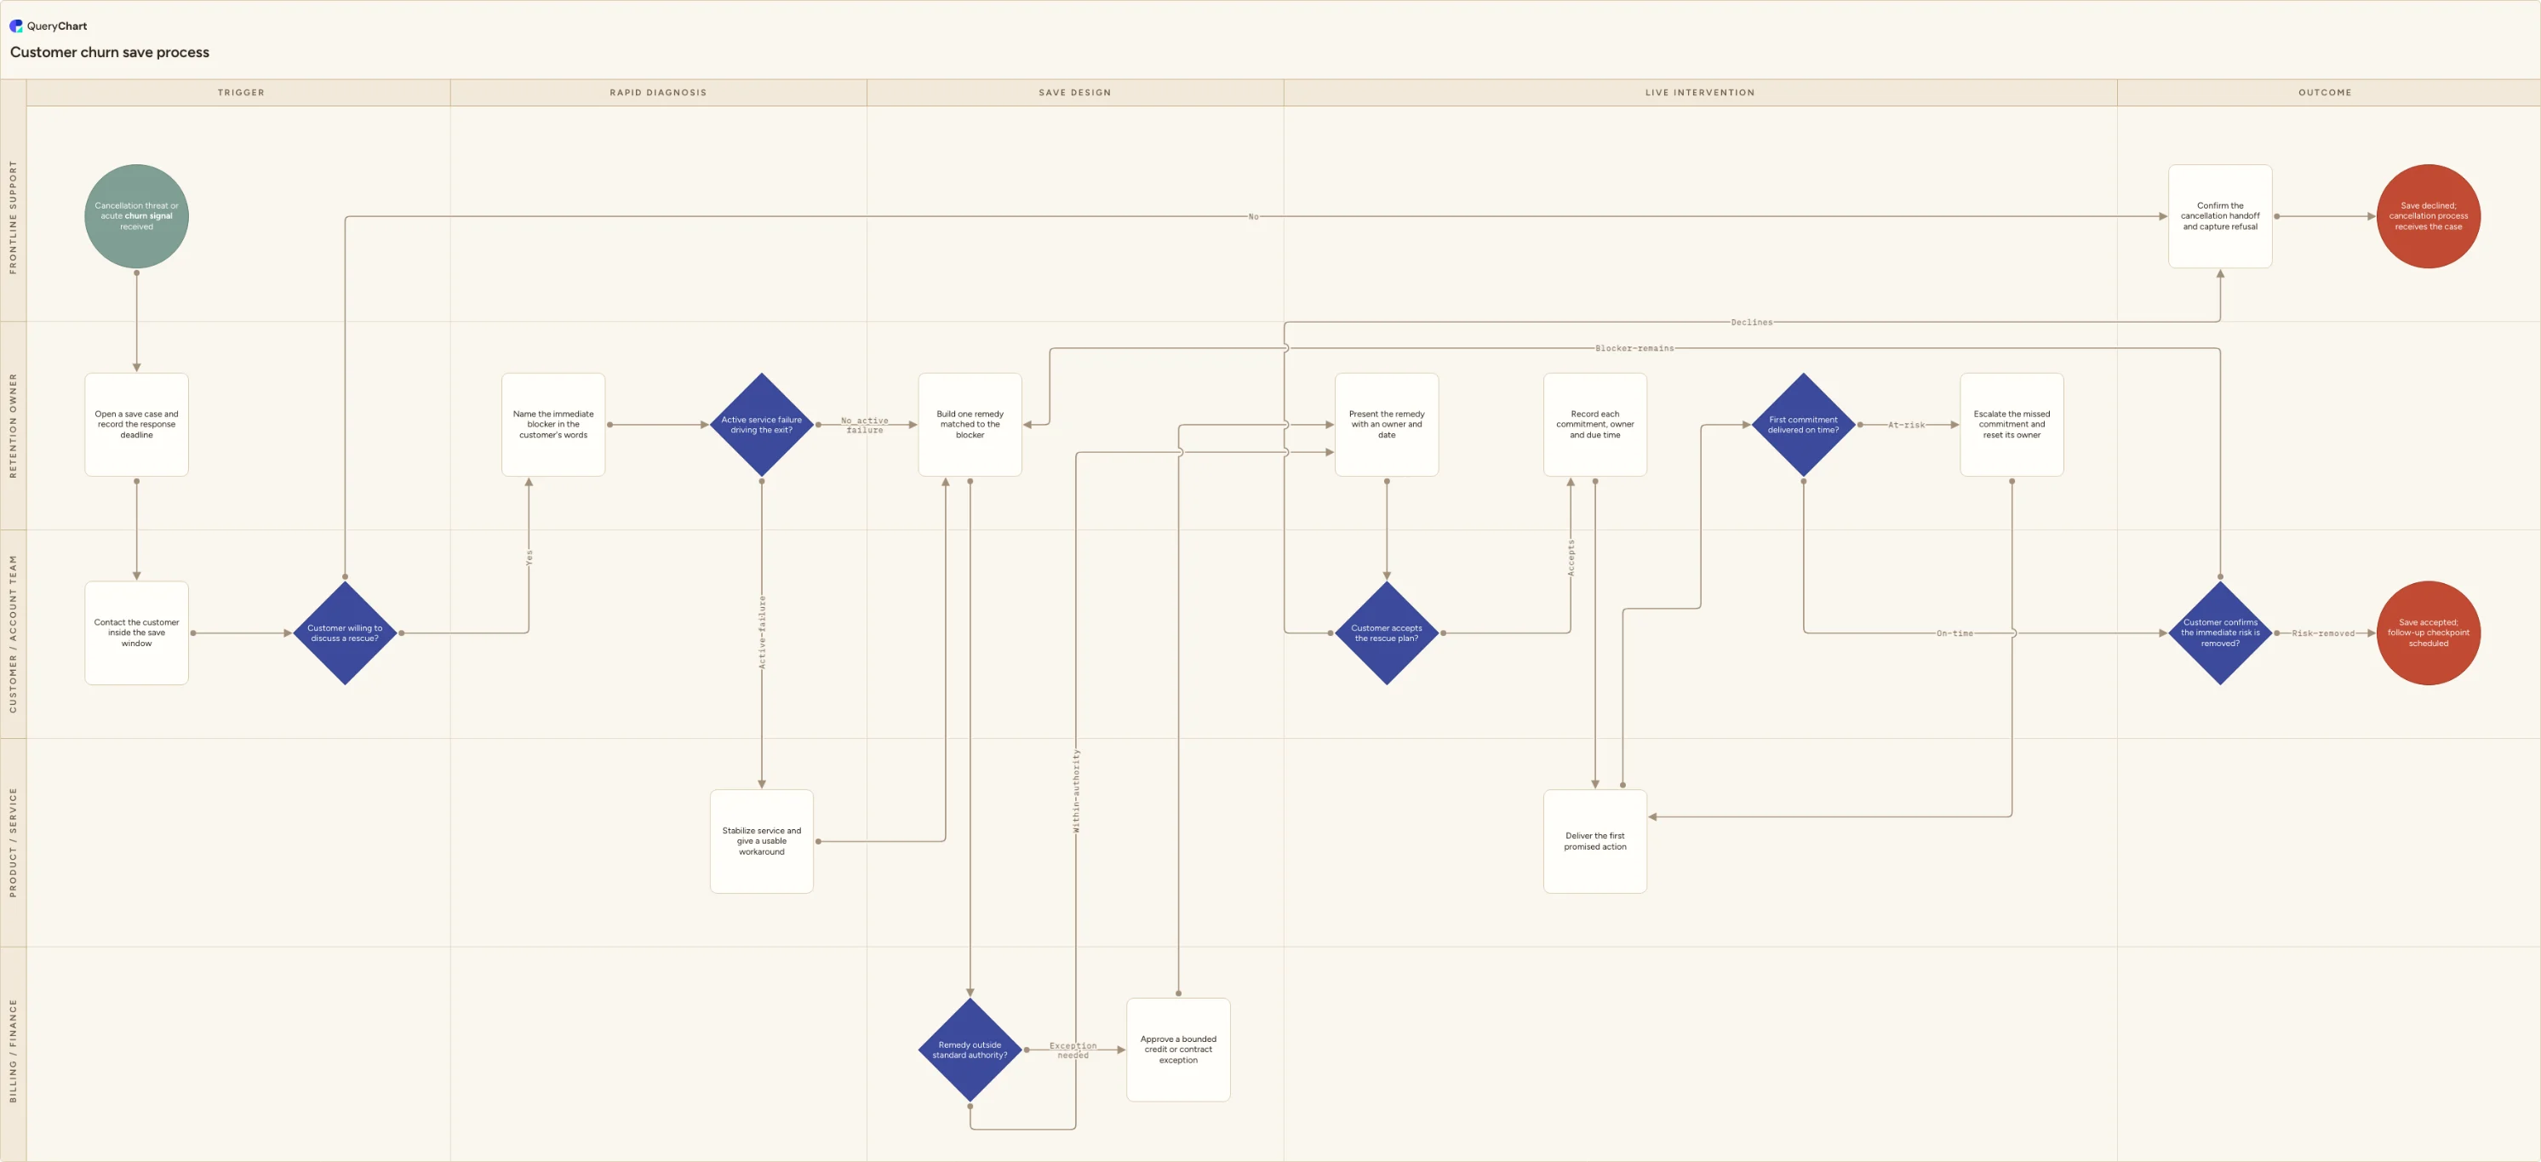
Task: Click the 'No' label on the top connector
Action: click(1253, 217)
